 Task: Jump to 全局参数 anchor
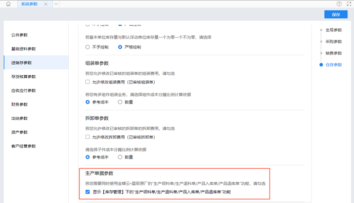[x=333, y=30]
